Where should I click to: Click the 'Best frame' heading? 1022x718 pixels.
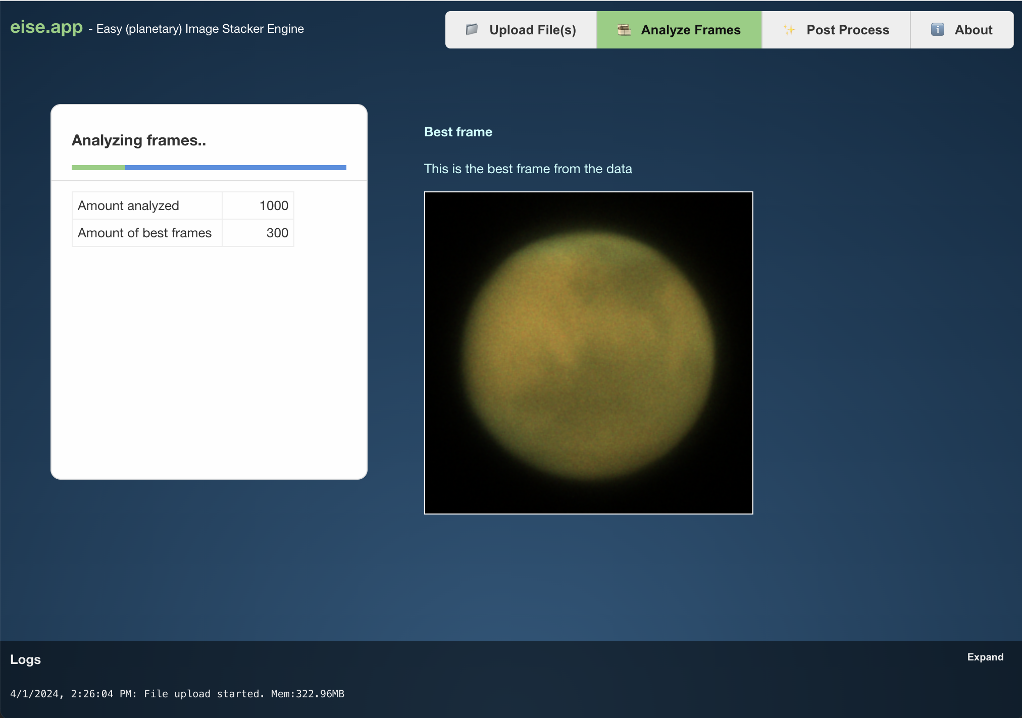pyautogui.click(x=458, y=132)
